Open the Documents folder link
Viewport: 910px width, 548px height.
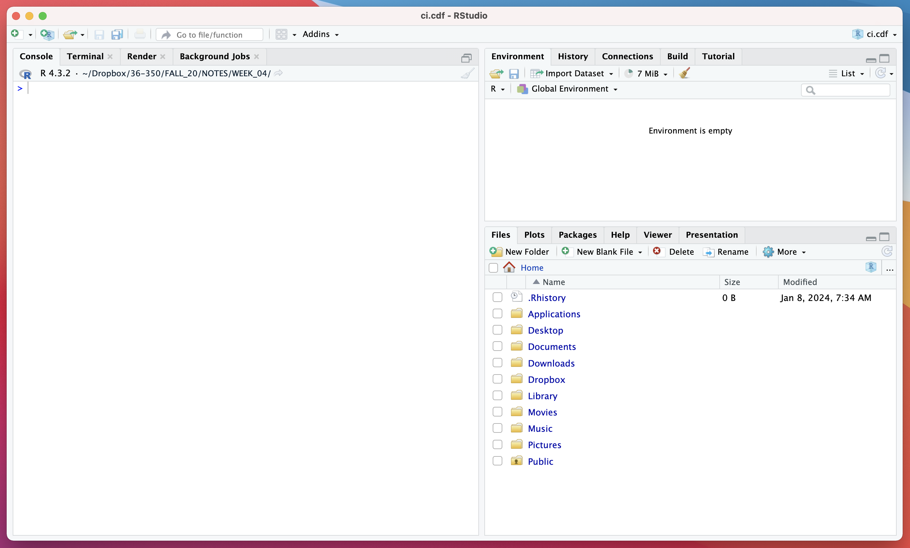552,346
